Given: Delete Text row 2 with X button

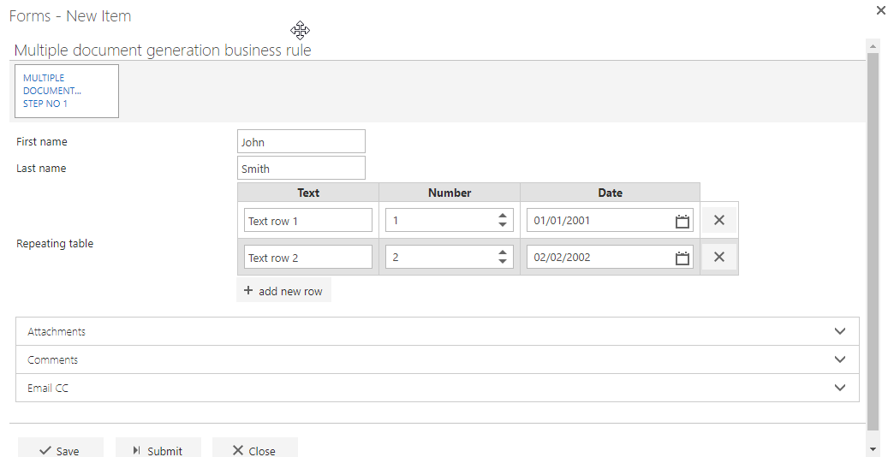Looking at the screenshot, I should click(719, 257).
